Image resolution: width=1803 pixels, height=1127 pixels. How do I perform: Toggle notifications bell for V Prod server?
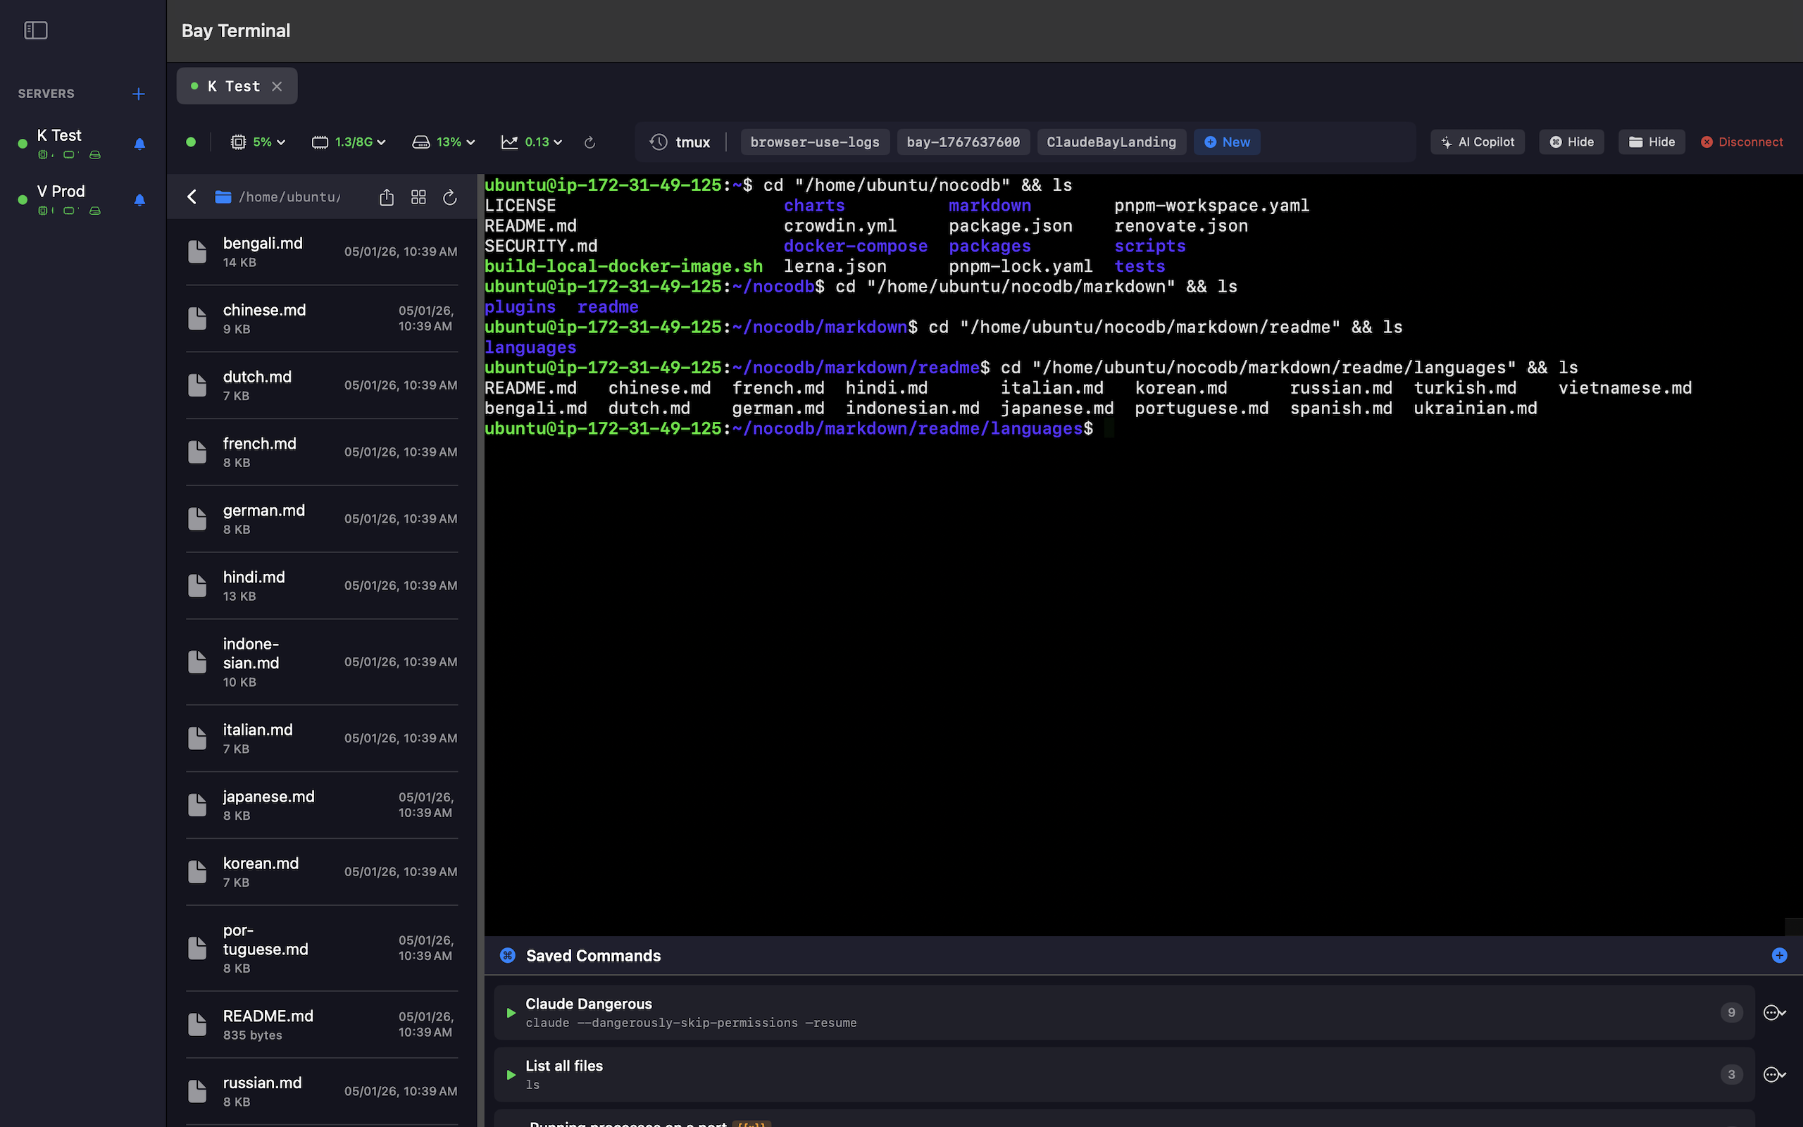point(139,200)
